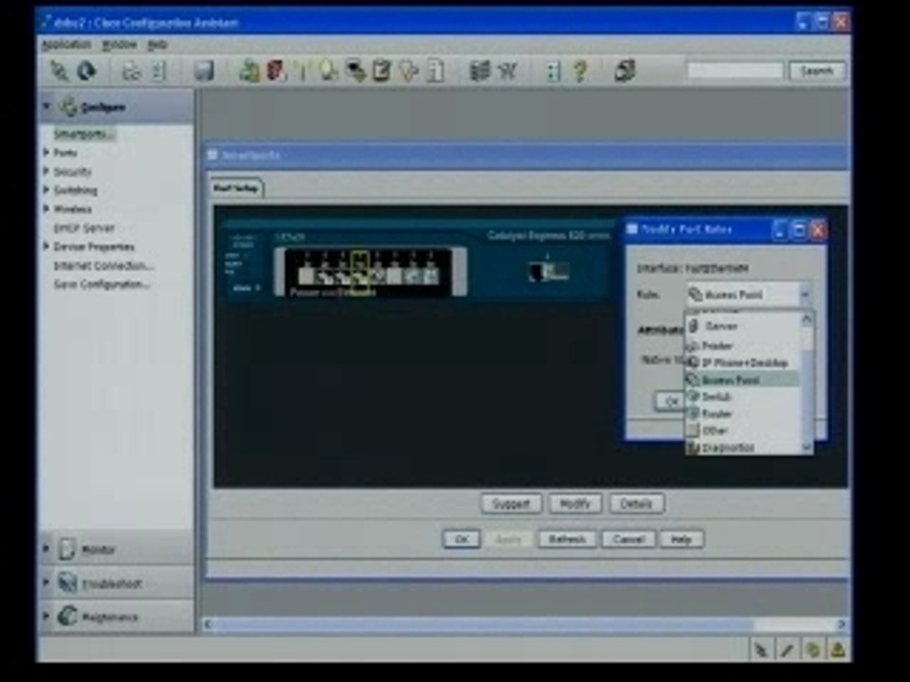Expand the Troubleshoot section
The image size is (910, 682).
(x=45, y=582)
